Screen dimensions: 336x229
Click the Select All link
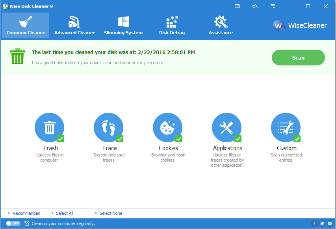[65, 213]
